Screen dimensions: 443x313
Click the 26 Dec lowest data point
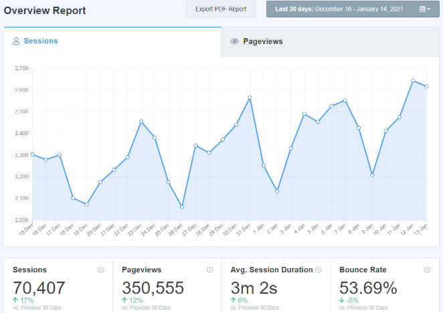(x=181, y=207)
